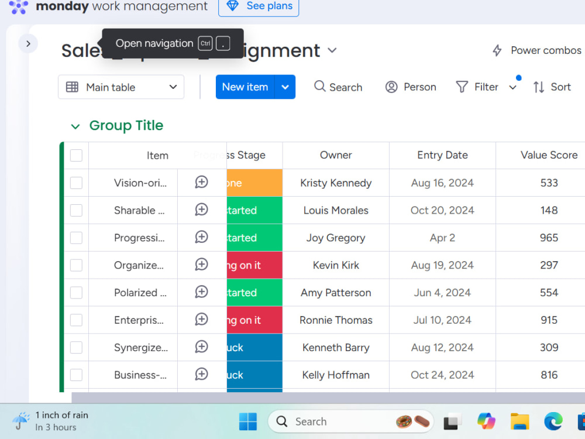Screen dimensions: 585x439
Task: Click the Item column header
Action: [x=157, y=156]
